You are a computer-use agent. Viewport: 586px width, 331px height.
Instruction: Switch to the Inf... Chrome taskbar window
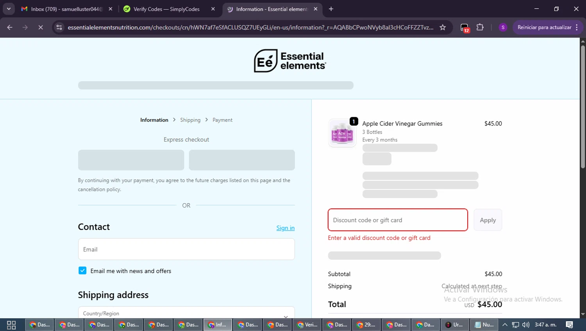click(218, 325)
